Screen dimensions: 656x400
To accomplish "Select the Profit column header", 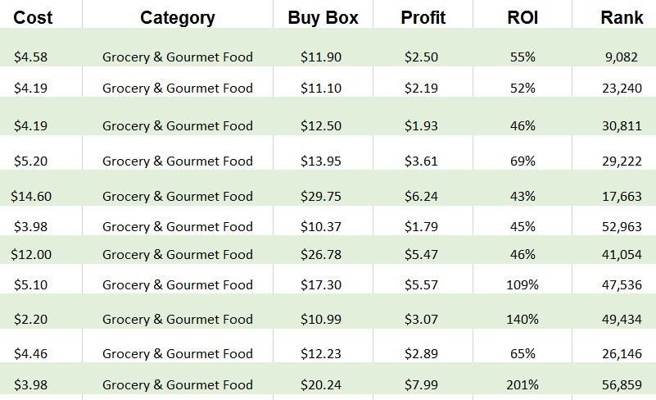I will (423, 17).
